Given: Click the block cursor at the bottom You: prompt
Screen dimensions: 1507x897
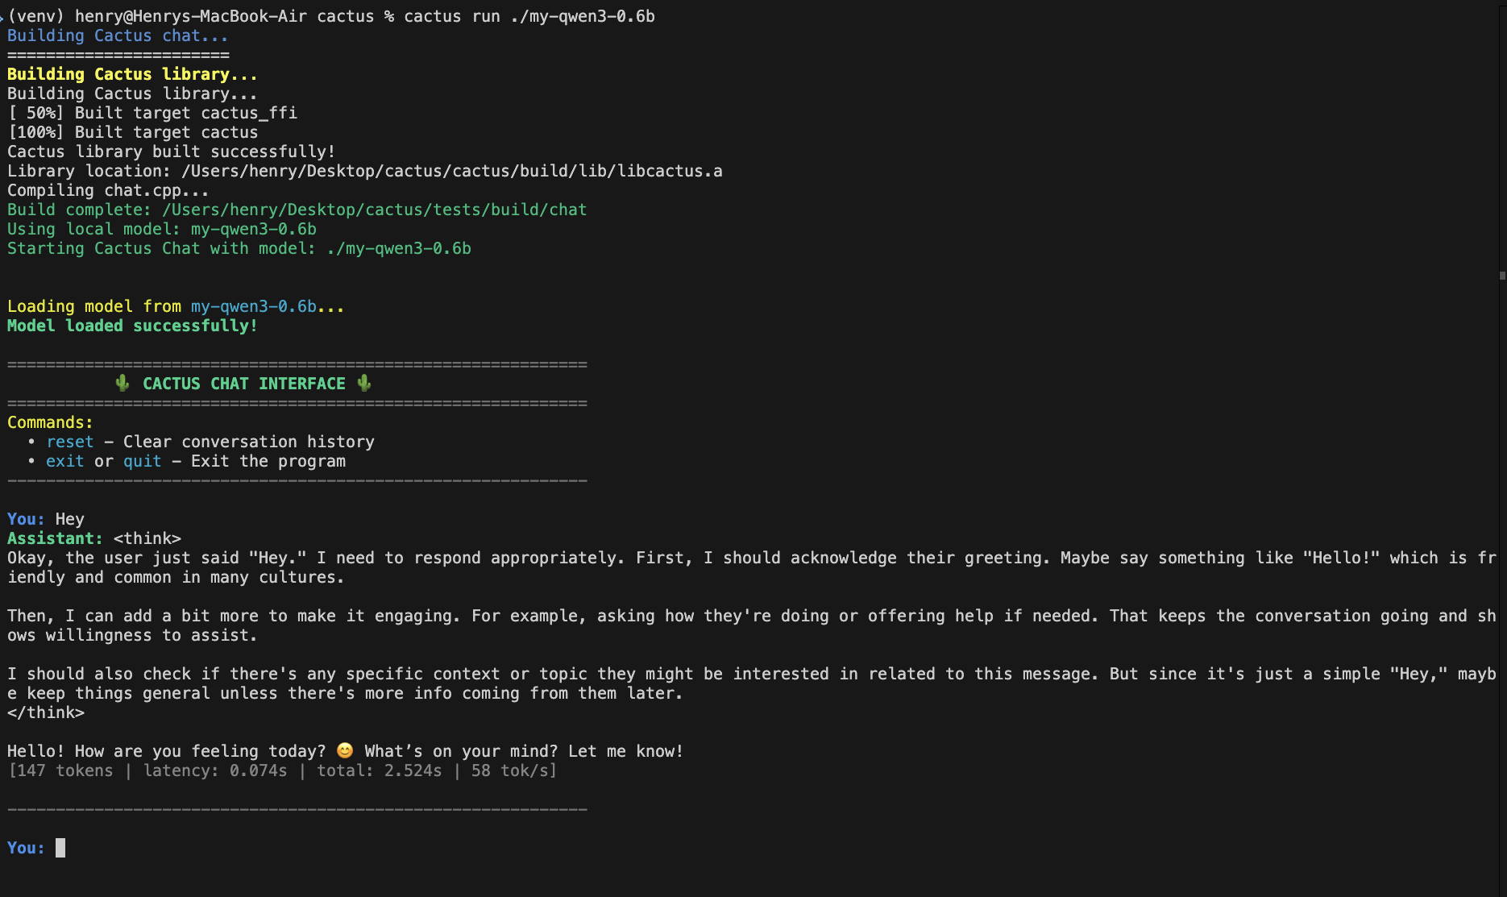Looking at the screenshot, I should tap(60, 848).
